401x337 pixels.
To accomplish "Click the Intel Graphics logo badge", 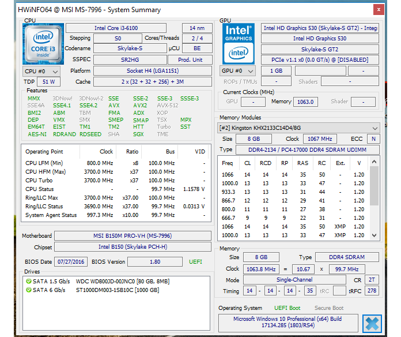I will (x=239, y=43).
